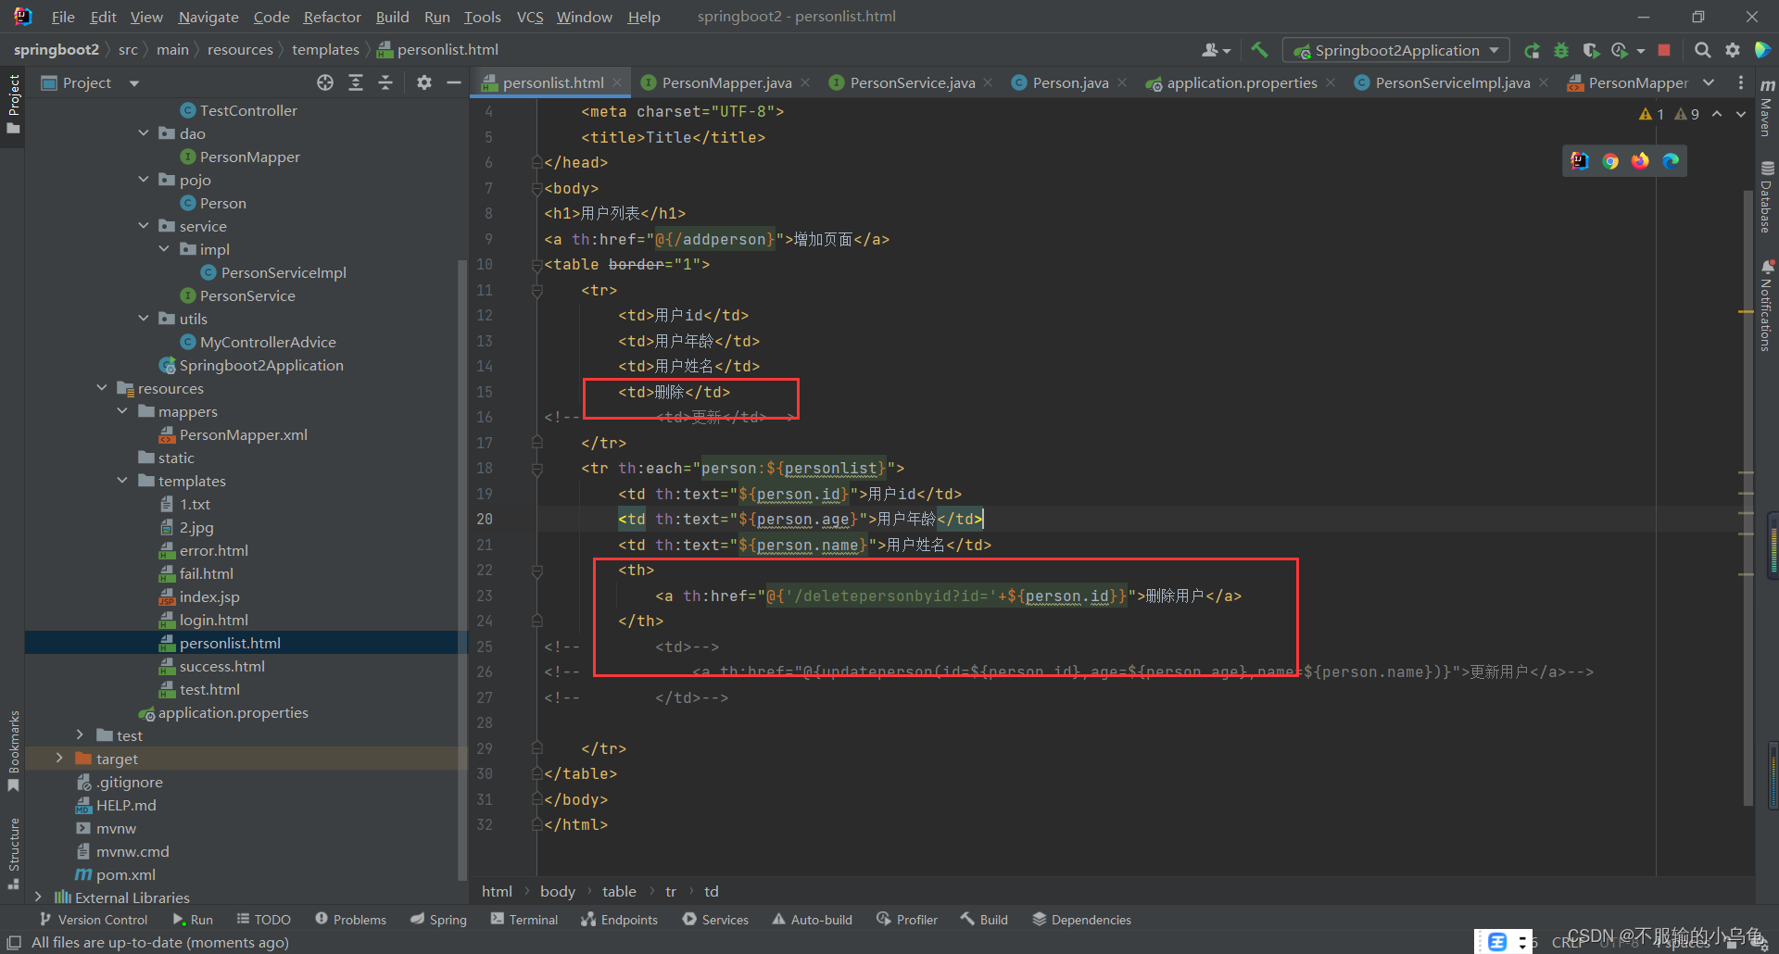
Task: Click the table element breadcrumb
Action: tap(619, 892)
